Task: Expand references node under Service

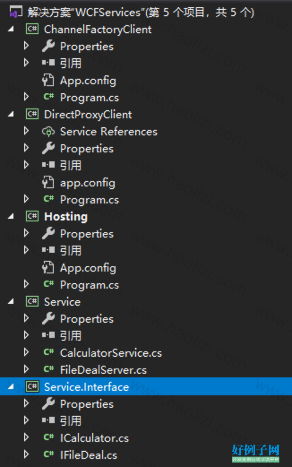Action: point(26,335)
